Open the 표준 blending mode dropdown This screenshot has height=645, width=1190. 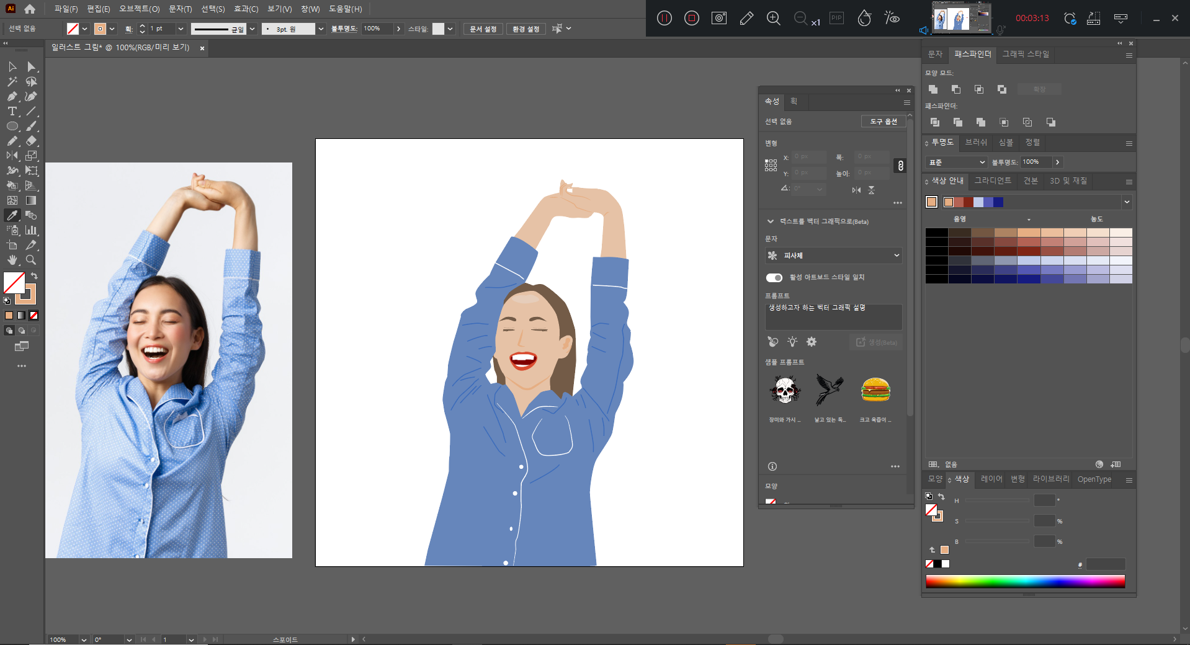(x=955, y=162)
